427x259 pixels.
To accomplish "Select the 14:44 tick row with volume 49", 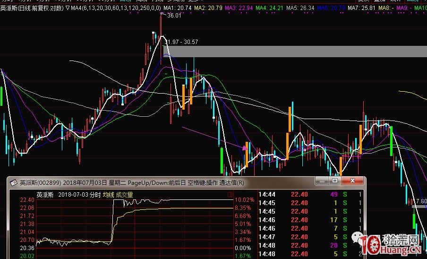I will [310, 194].
